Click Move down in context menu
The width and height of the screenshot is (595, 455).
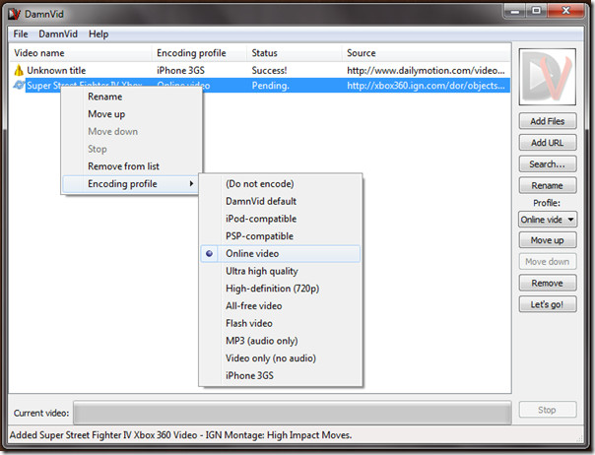coord(131,132)
